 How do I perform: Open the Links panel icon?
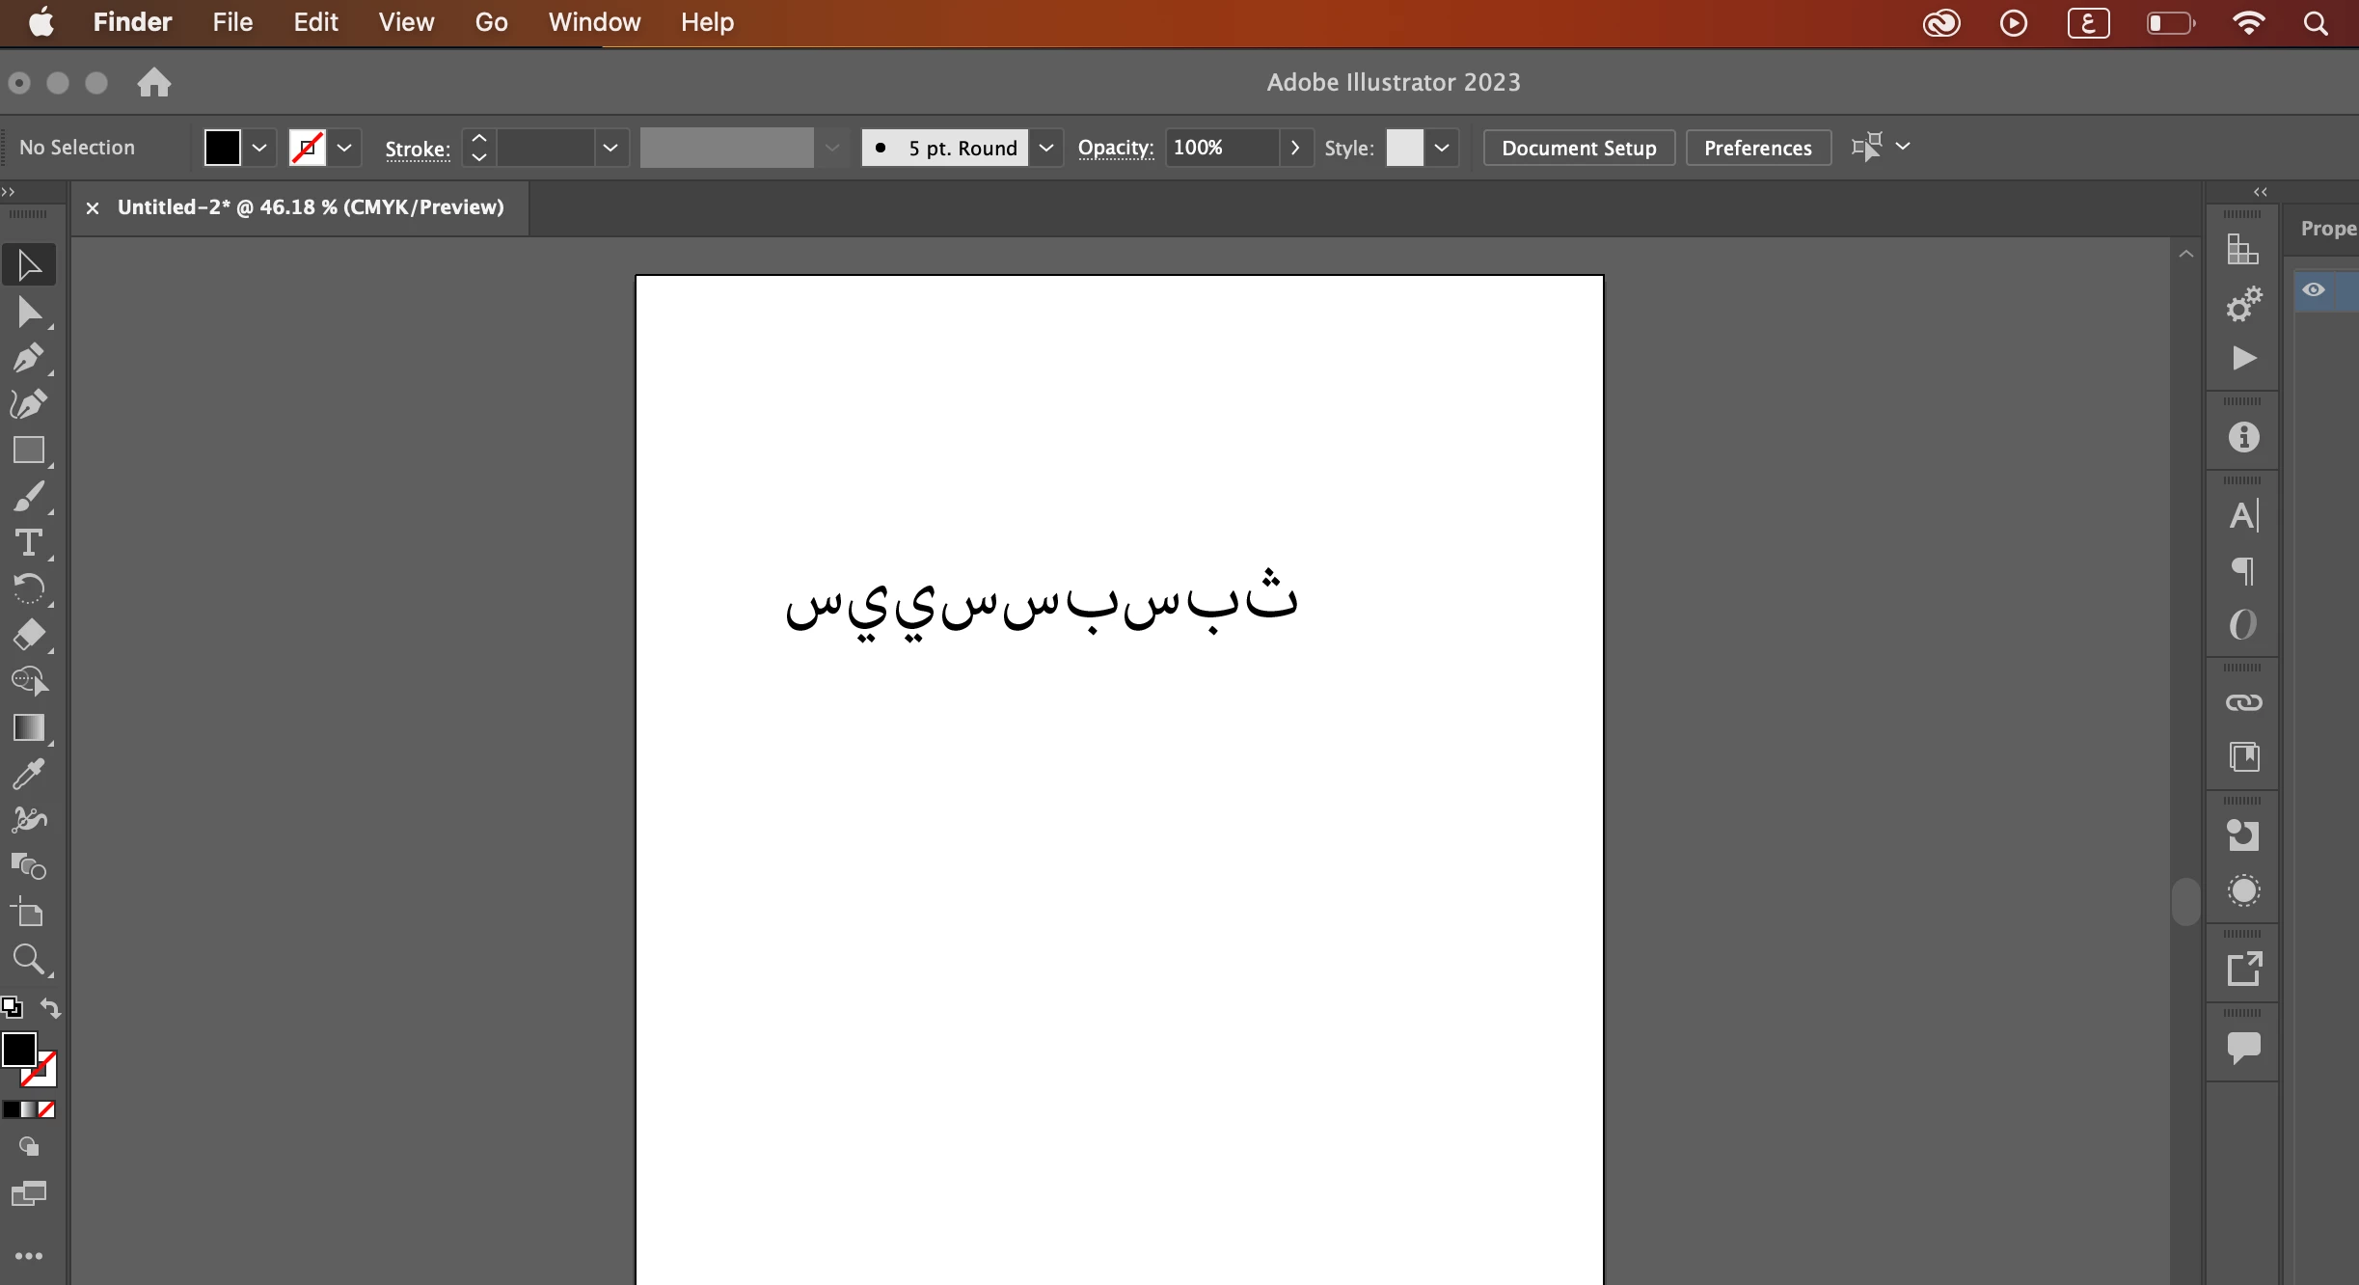point(2243,702)
